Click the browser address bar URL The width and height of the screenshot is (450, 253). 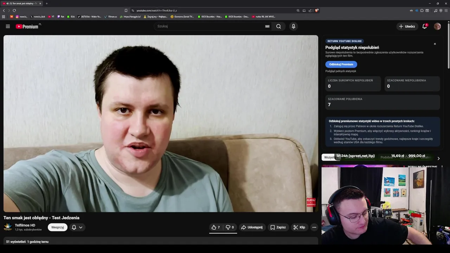click(x=156, y=11)
